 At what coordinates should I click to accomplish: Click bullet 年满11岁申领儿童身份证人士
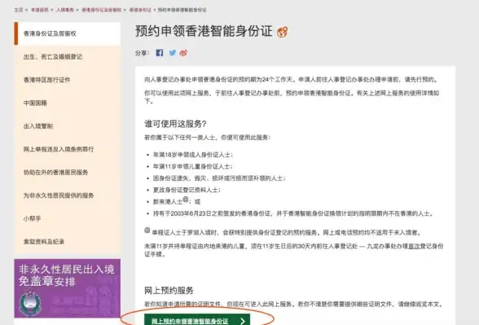(192, 166)
